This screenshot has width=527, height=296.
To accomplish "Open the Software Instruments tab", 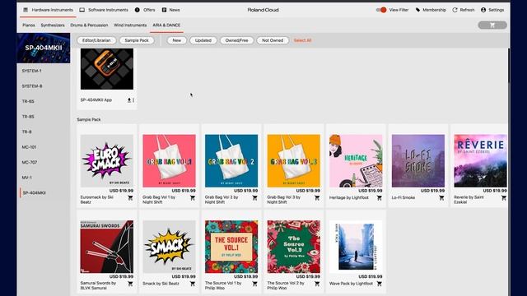I will point(104,10).
